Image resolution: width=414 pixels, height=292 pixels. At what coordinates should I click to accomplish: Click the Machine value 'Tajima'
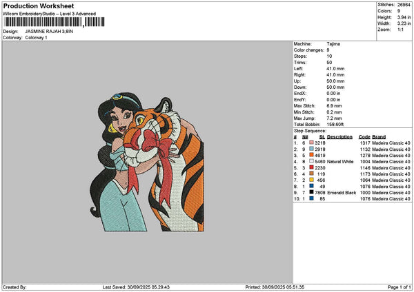tap(333, 44)
